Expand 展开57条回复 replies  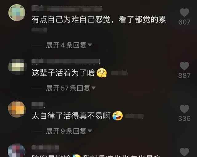(71, 88)
